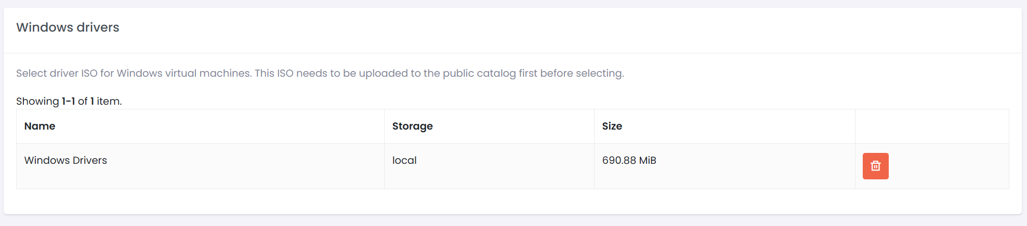This screenshot has width=1027, height=226.
Task: Click the word uploaded in the description
Action: [x=383, y=73]
